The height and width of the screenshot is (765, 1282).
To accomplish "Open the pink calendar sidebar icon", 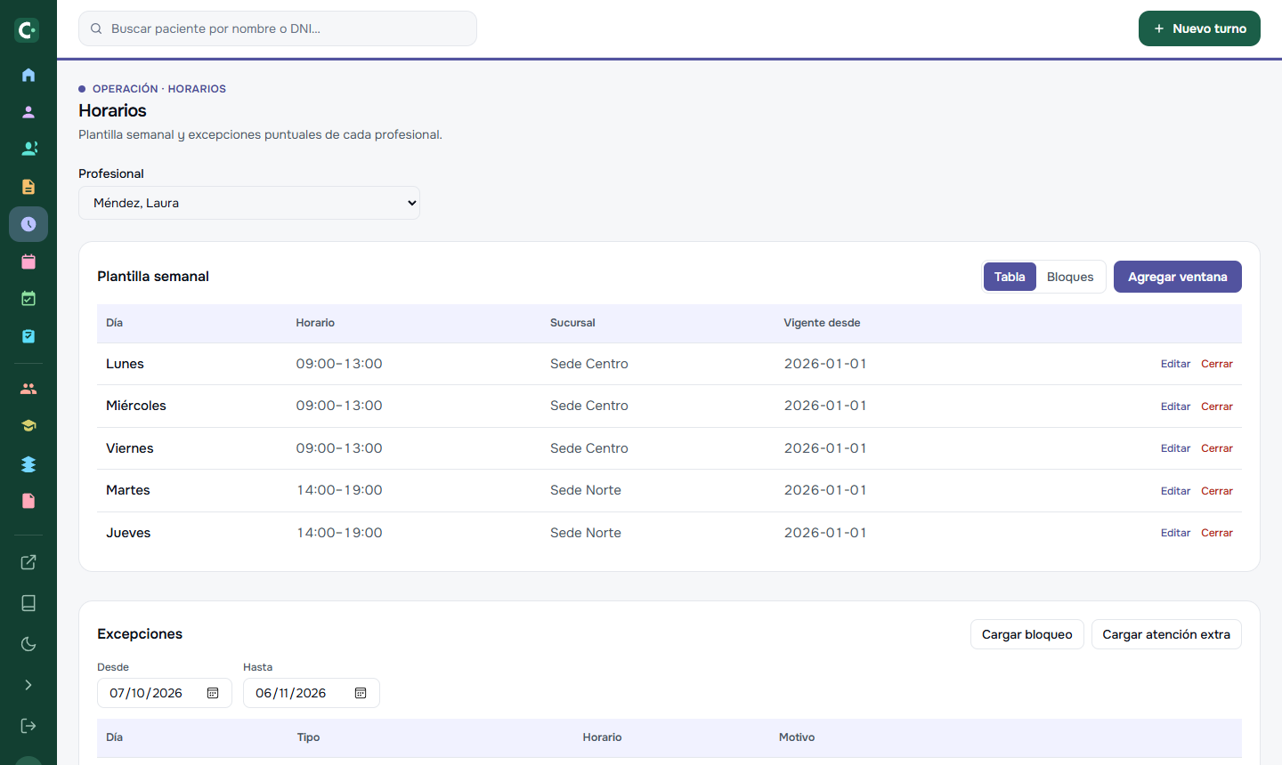I will click(28, 262).
